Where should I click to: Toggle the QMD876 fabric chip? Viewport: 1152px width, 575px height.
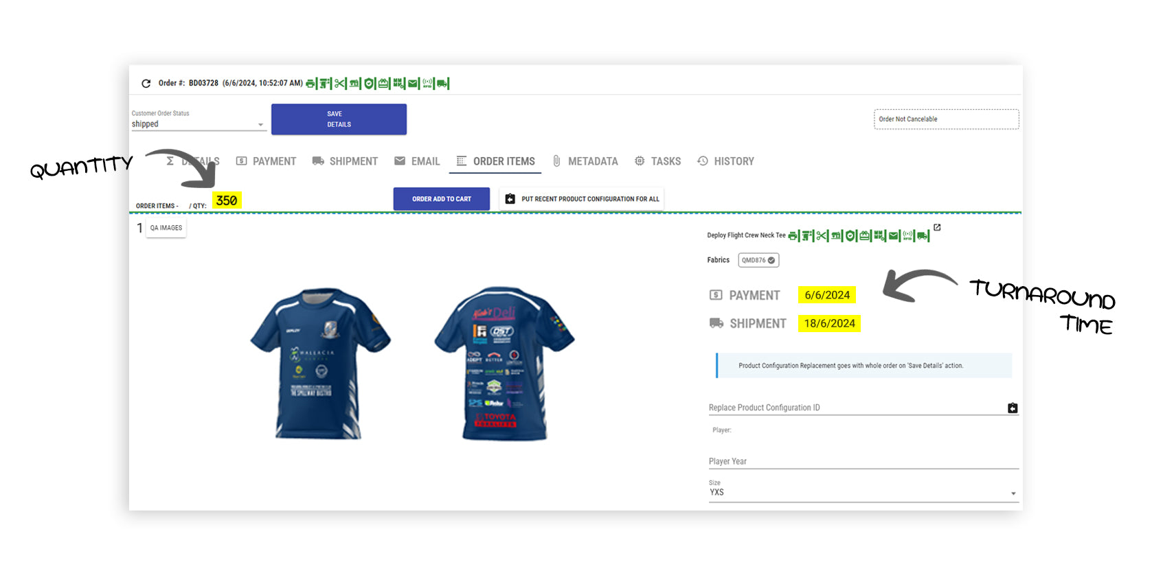click(758, 261)
